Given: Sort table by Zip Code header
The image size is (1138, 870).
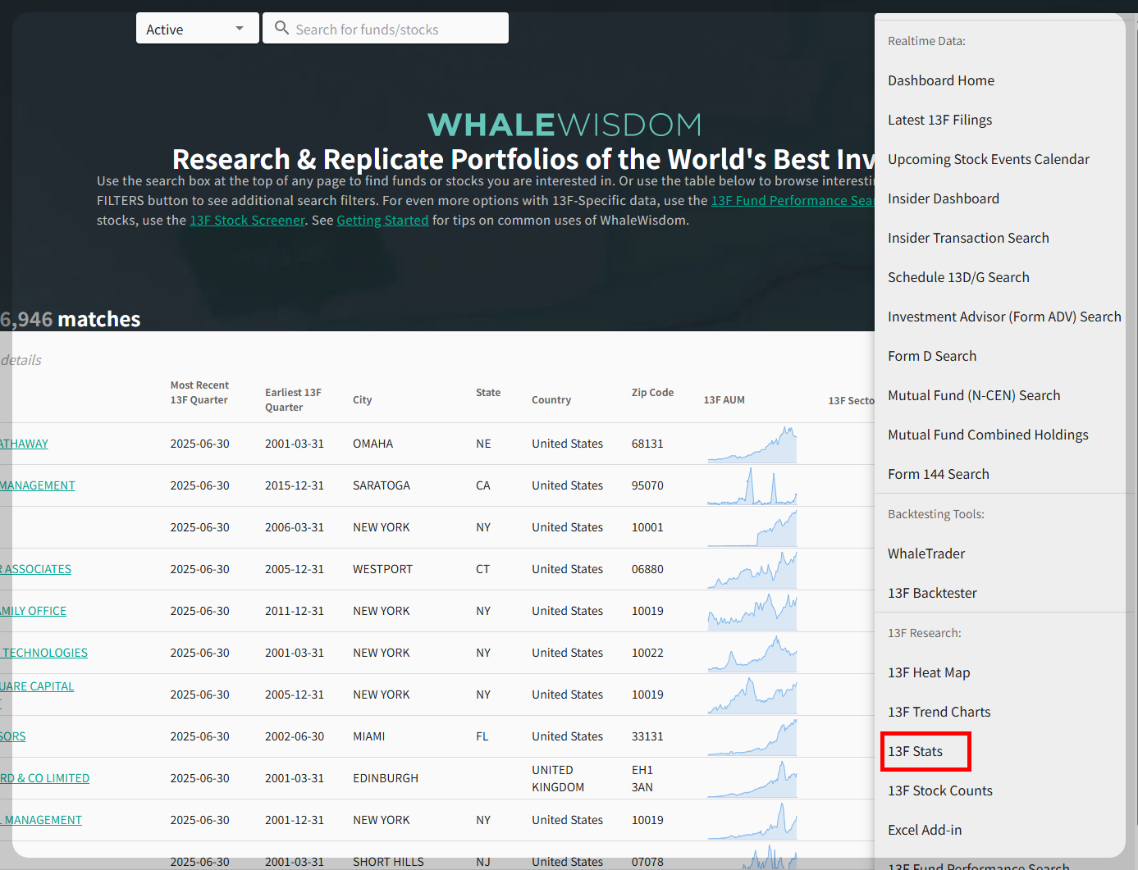Looking at the screenshot, I should click(652, 393).
